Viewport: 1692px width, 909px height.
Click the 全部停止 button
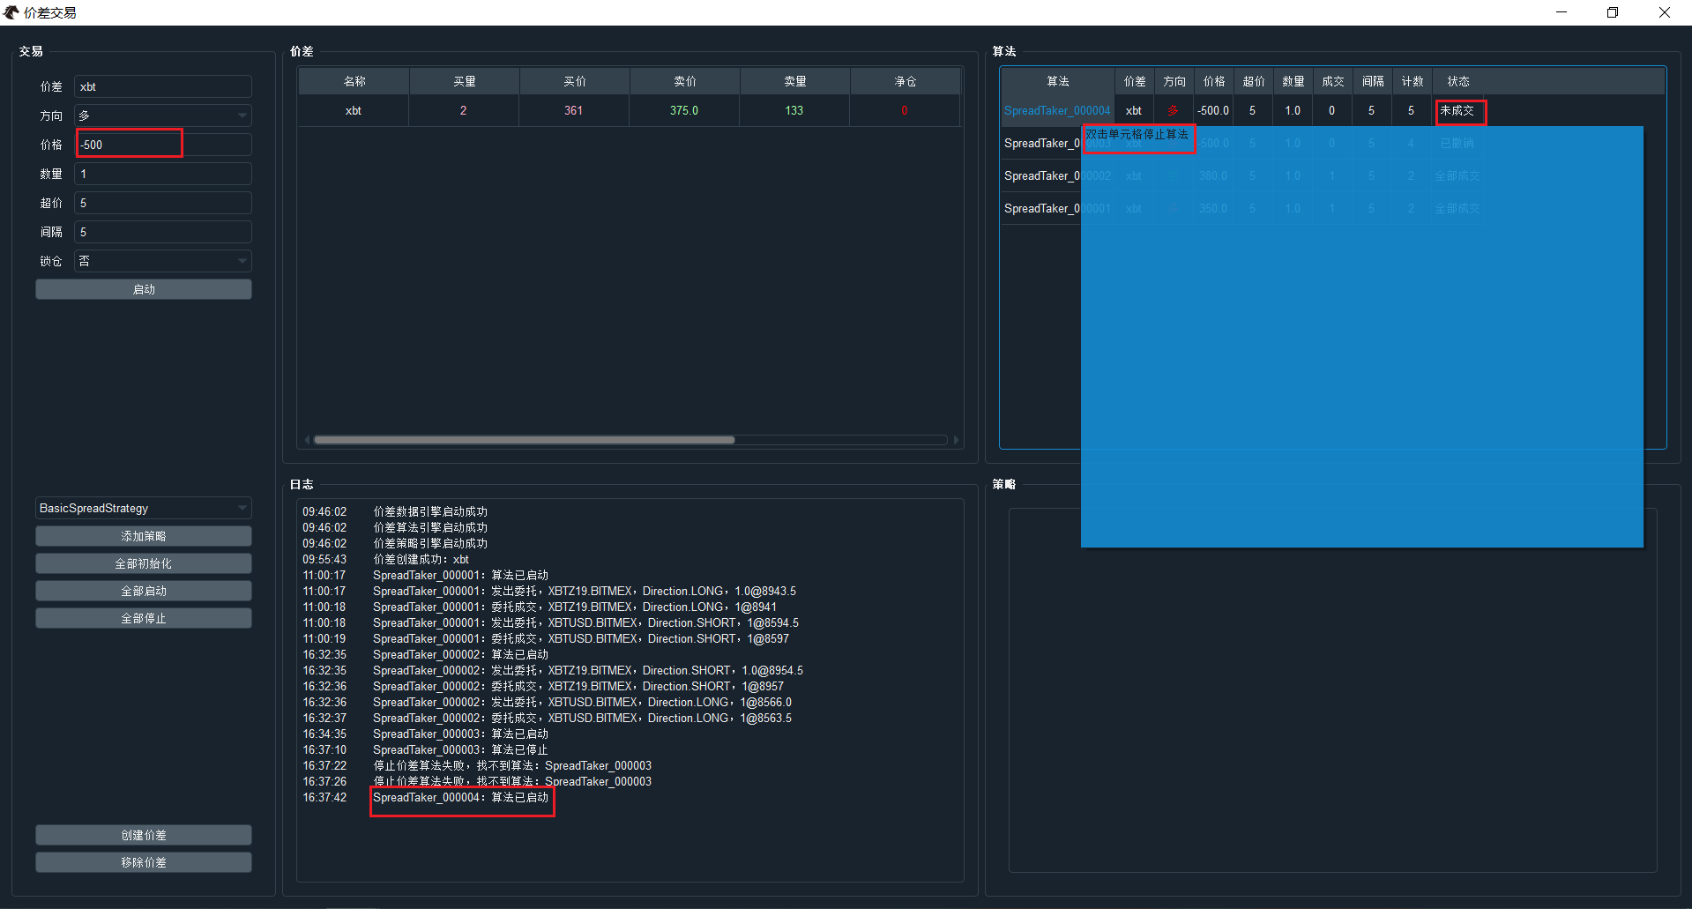[x=143, y=618]
